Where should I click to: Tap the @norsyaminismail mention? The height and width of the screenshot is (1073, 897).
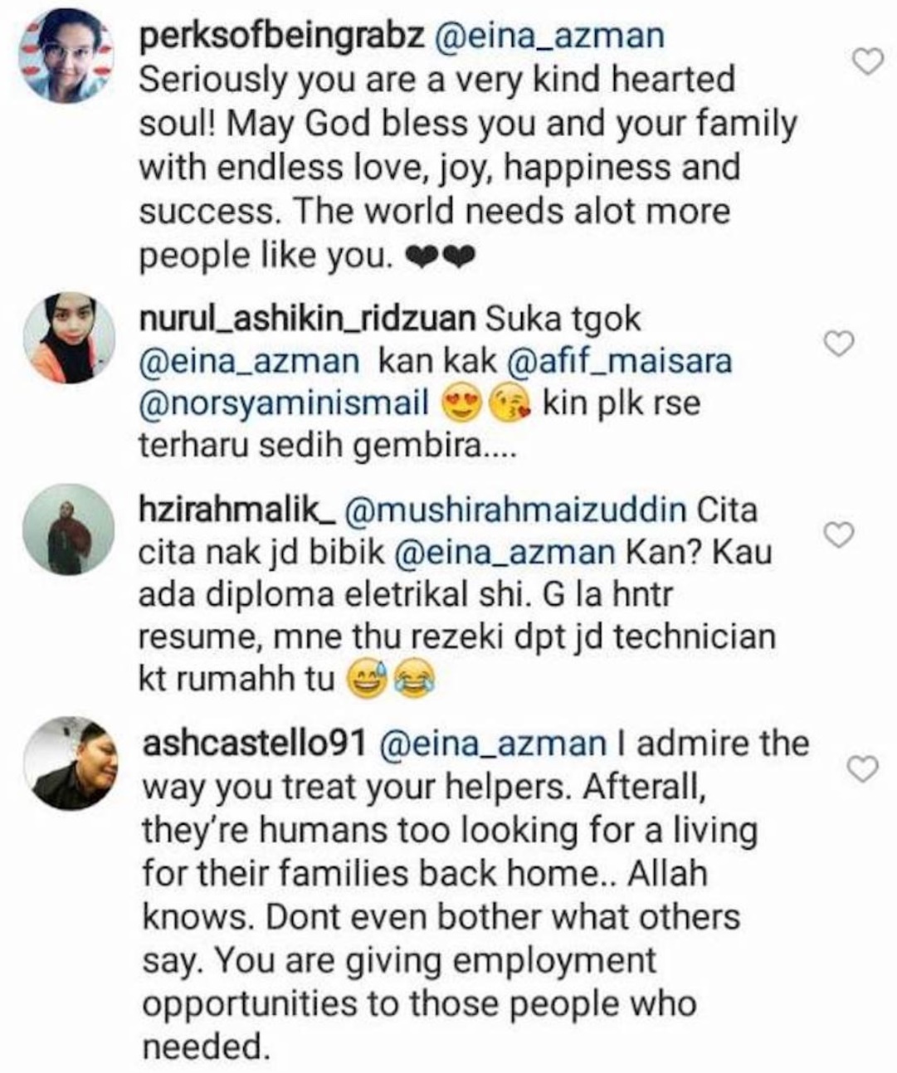coord(284,404)
